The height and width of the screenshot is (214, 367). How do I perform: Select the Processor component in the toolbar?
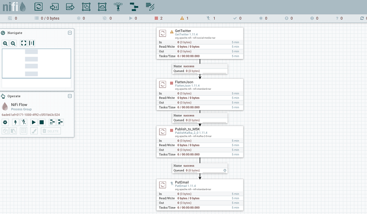[39, 6]
